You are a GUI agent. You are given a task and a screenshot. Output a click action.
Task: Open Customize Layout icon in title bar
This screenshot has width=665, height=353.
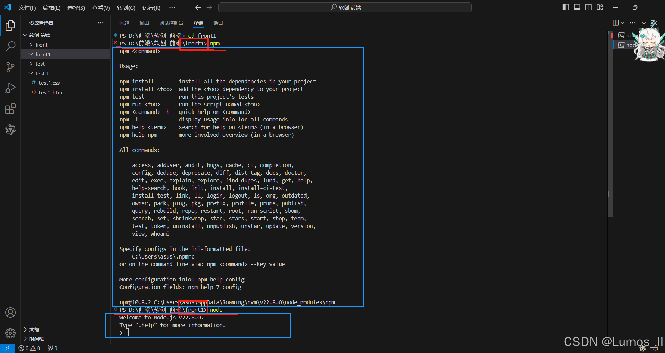tap(600, 7)
